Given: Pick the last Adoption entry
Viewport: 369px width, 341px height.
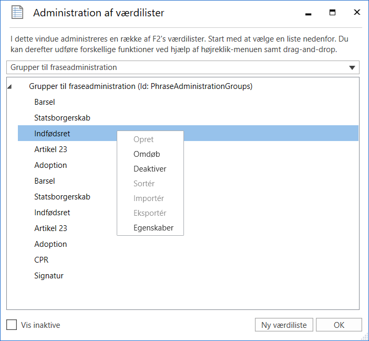Looking at the screenshot, I should (50, 244).
